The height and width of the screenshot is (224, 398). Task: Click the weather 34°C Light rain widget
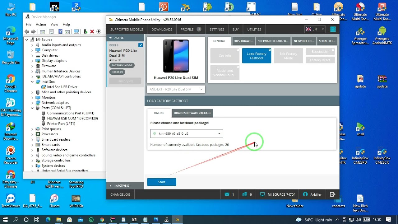point(313,220)
